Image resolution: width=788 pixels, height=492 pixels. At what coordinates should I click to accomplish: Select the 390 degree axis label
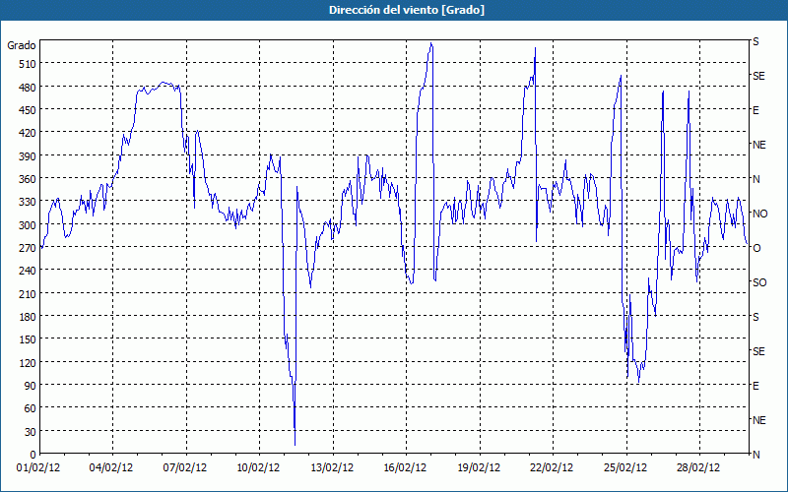(27, 156)
